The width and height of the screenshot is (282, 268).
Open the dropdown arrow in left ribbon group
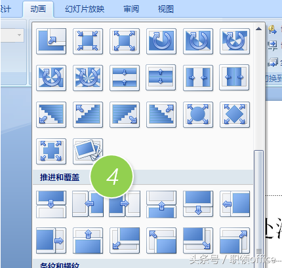pos(19,35)
